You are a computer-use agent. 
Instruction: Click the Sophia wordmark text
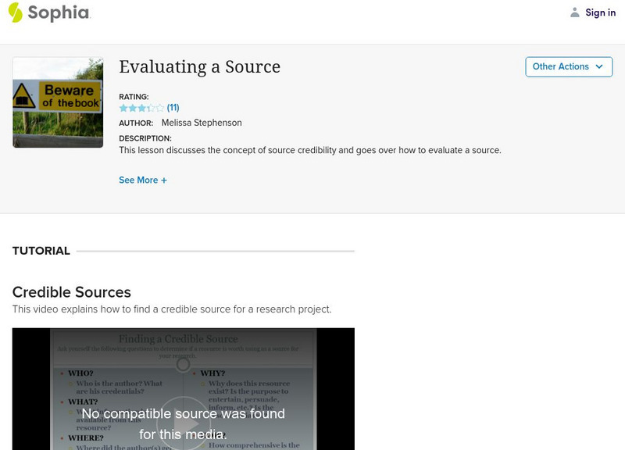(59, 12)
